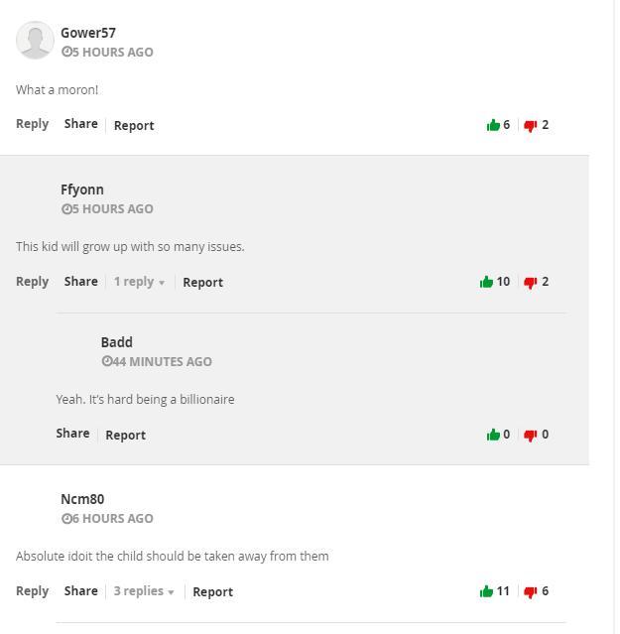Downvote Ncm80's comment

coord(531,591)
